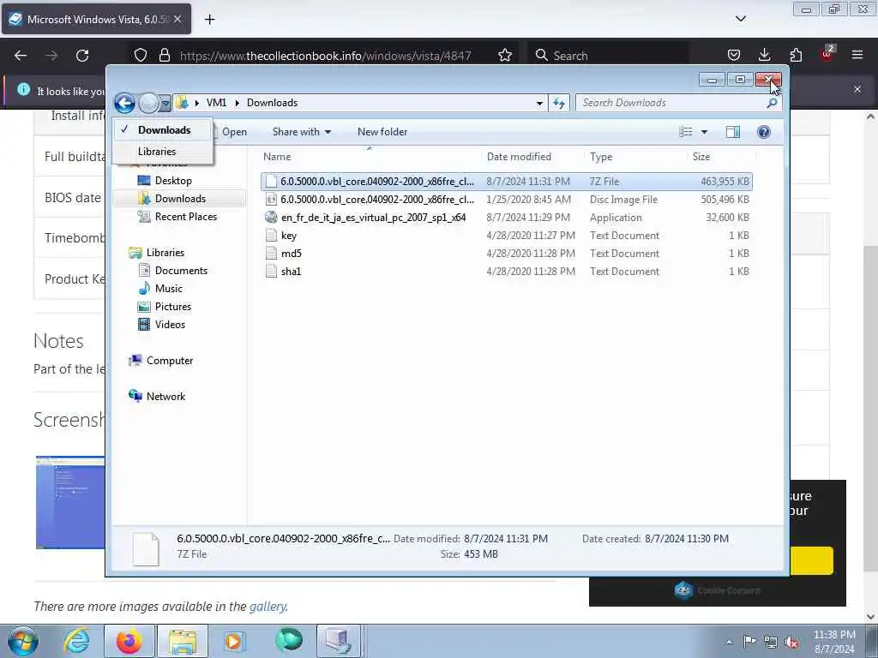878x658 pixels.
Task: List all Firefox tabs dropdown
Action: click(741, 19)
